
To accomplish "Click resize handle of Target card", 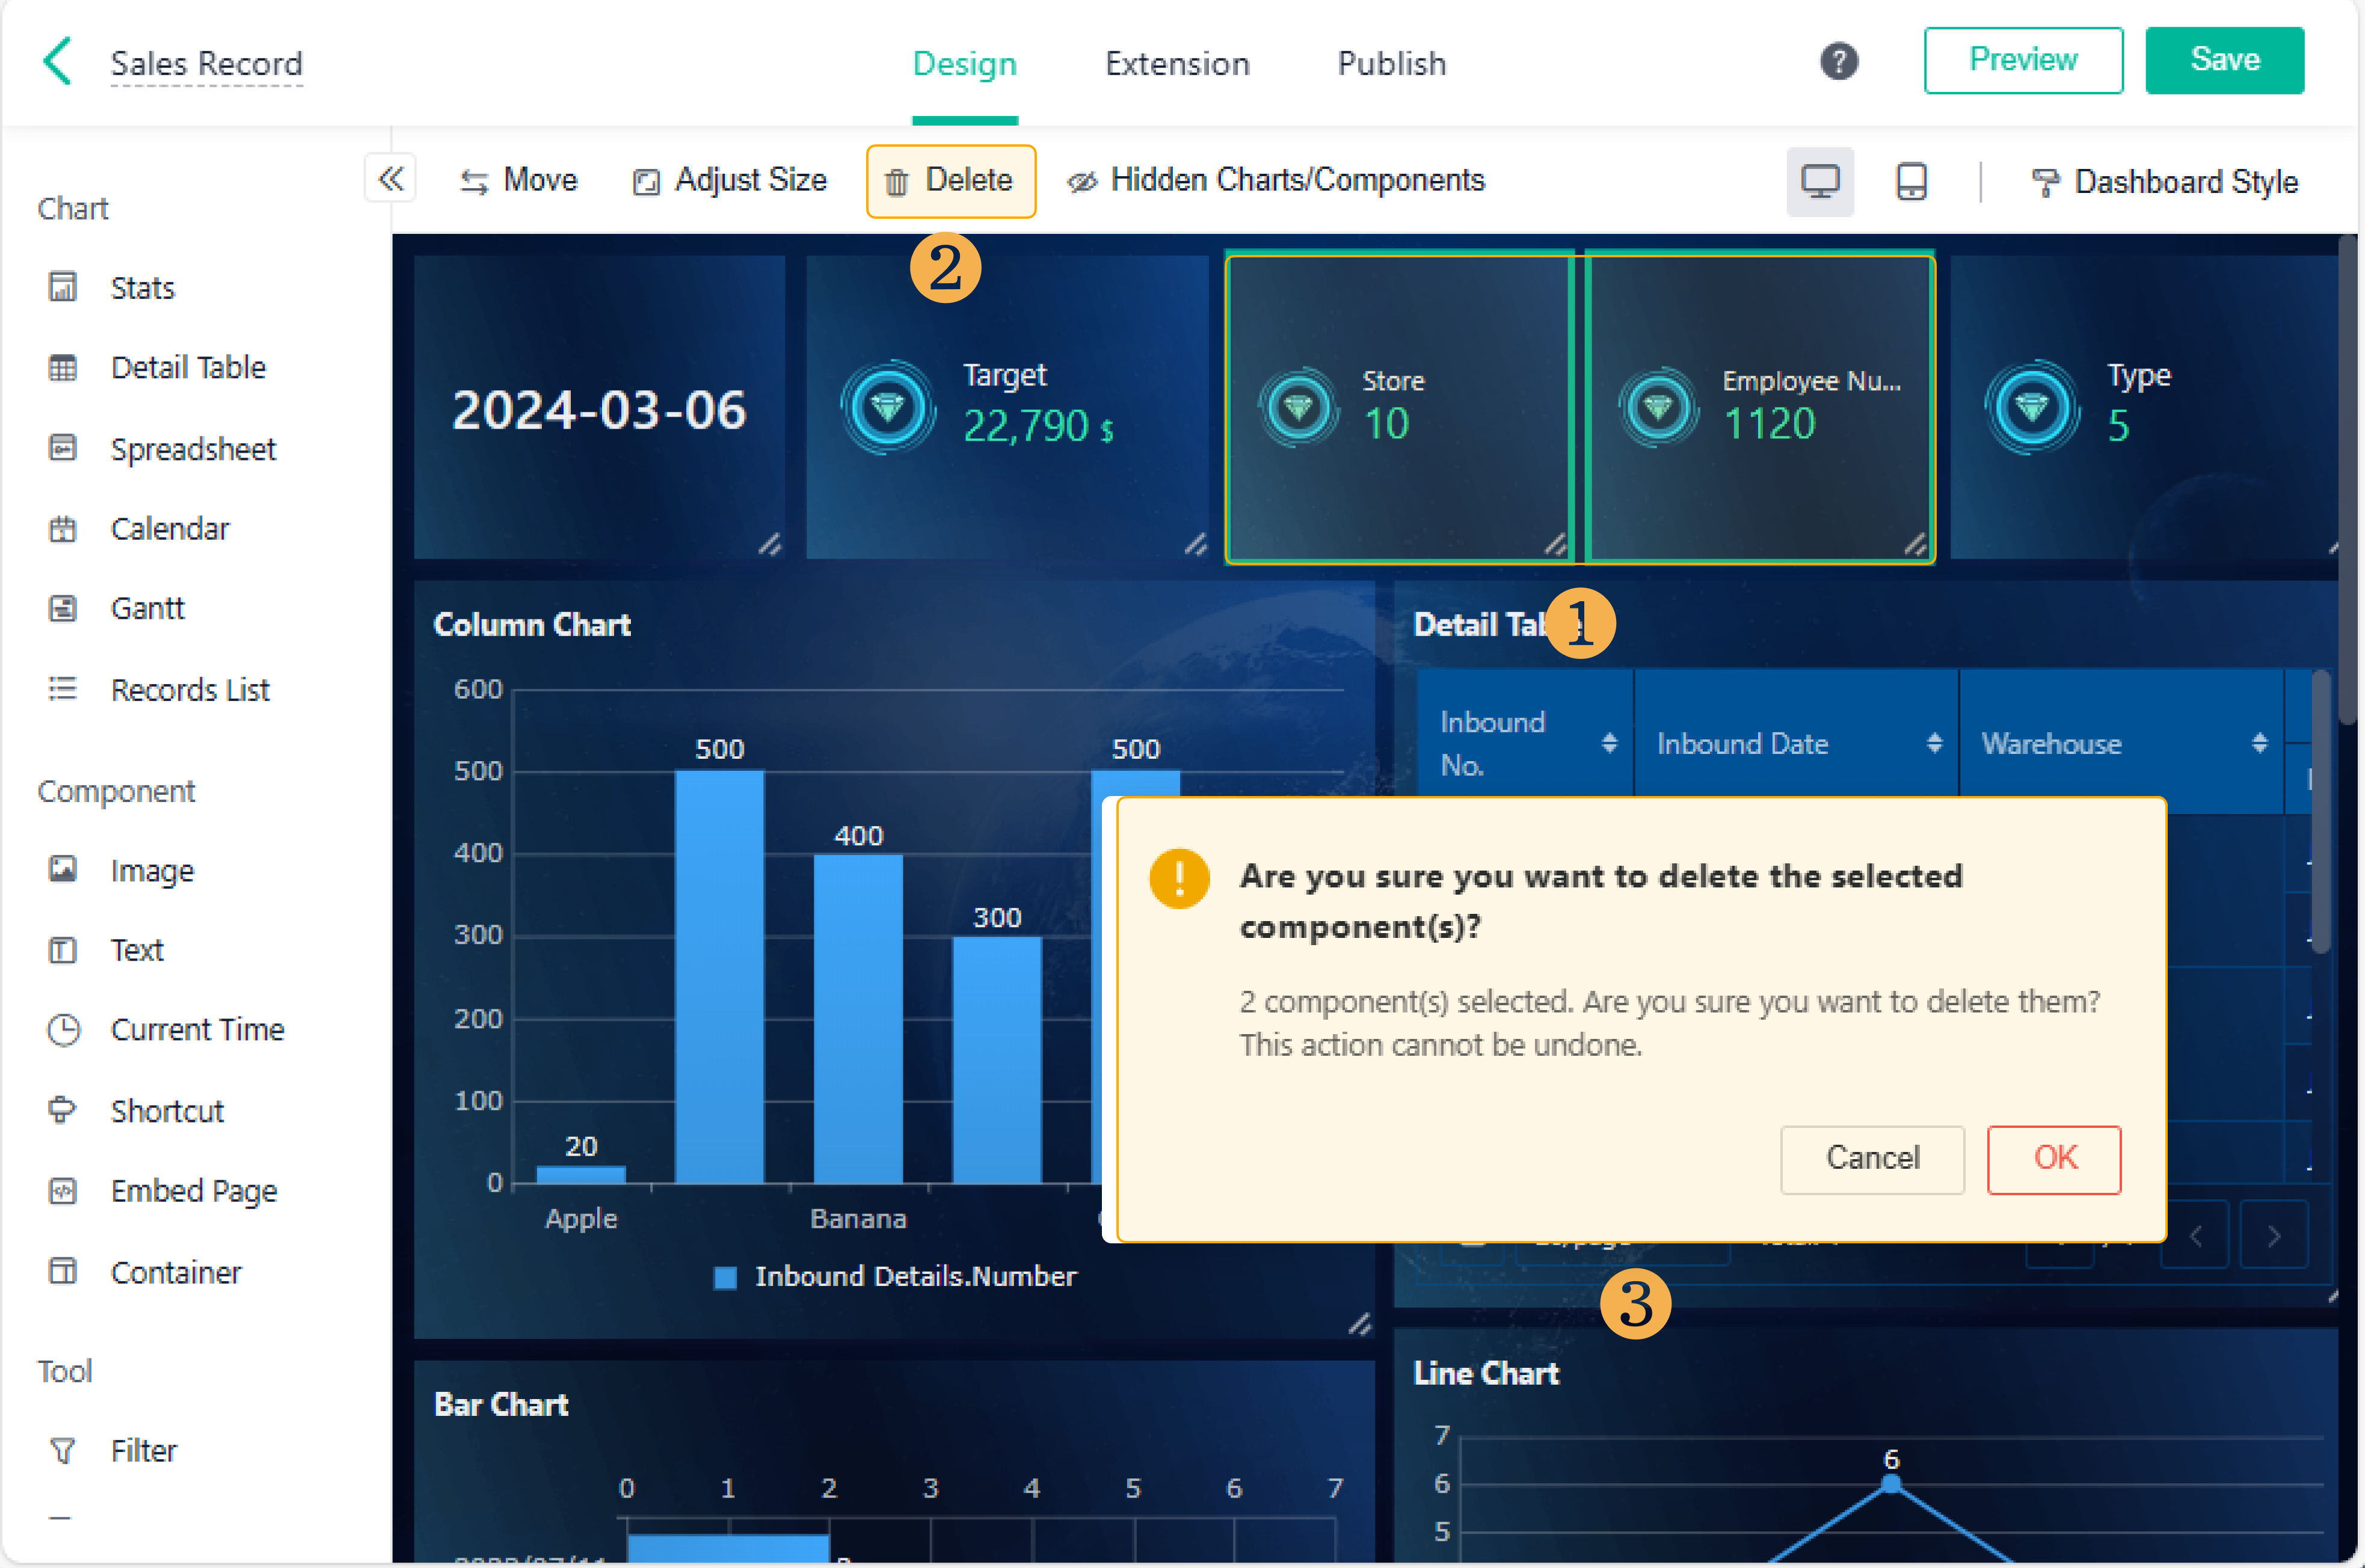I will [1196, 544].
